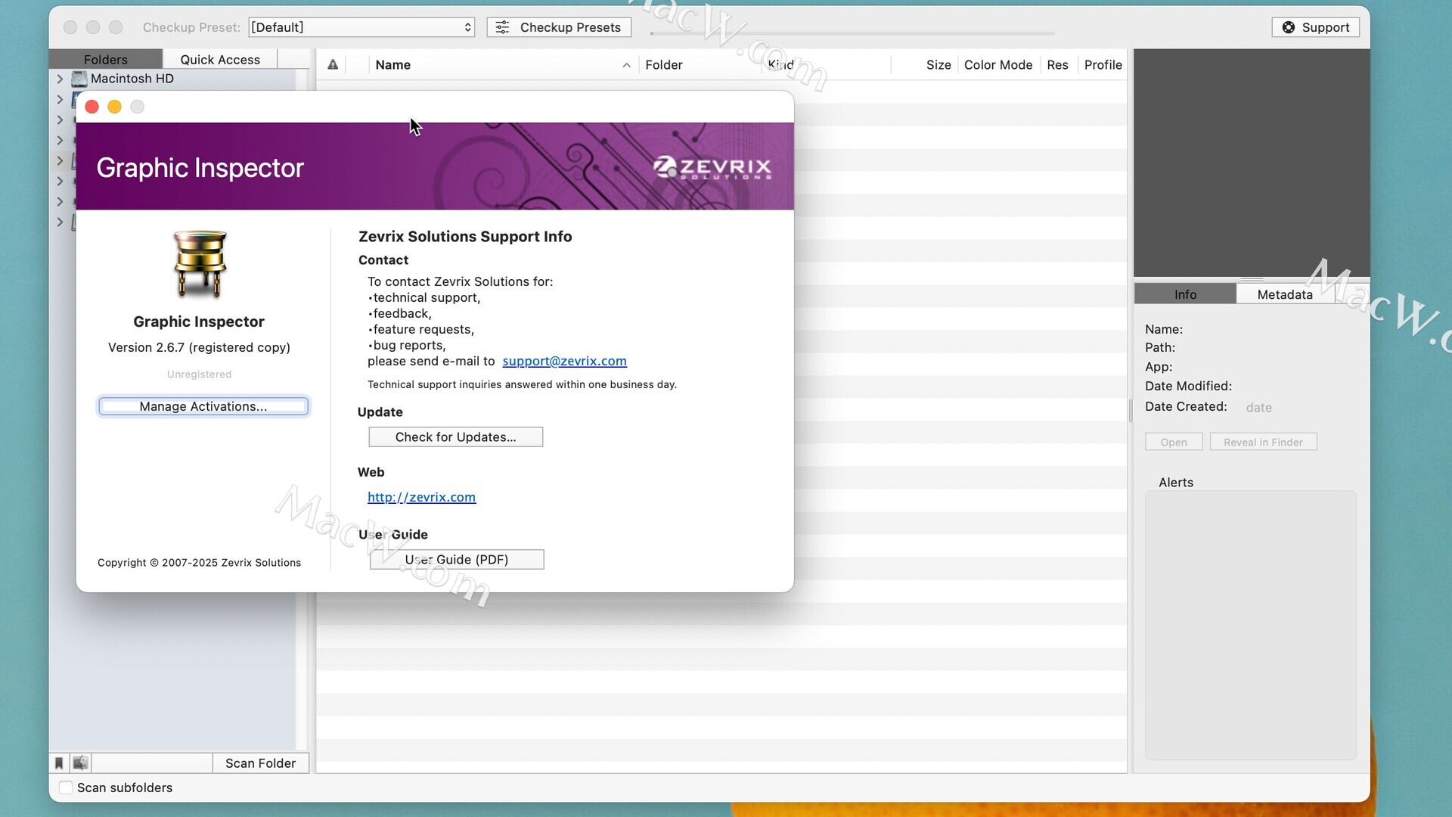The width and height of the screenshot is (1452, 817).
Task: Click the Macintosh HD label in the tree
Action: pos(132,79)
